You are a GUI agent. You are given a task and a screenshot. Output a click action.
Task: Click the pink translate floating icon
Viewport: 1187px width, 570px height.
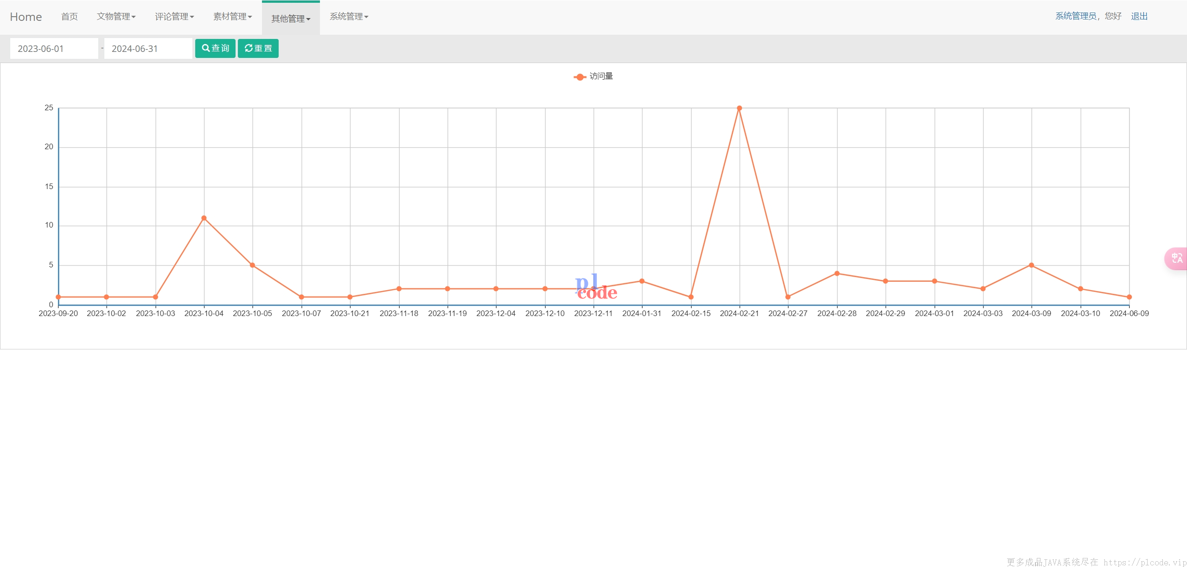click(x=1177, y=258)
